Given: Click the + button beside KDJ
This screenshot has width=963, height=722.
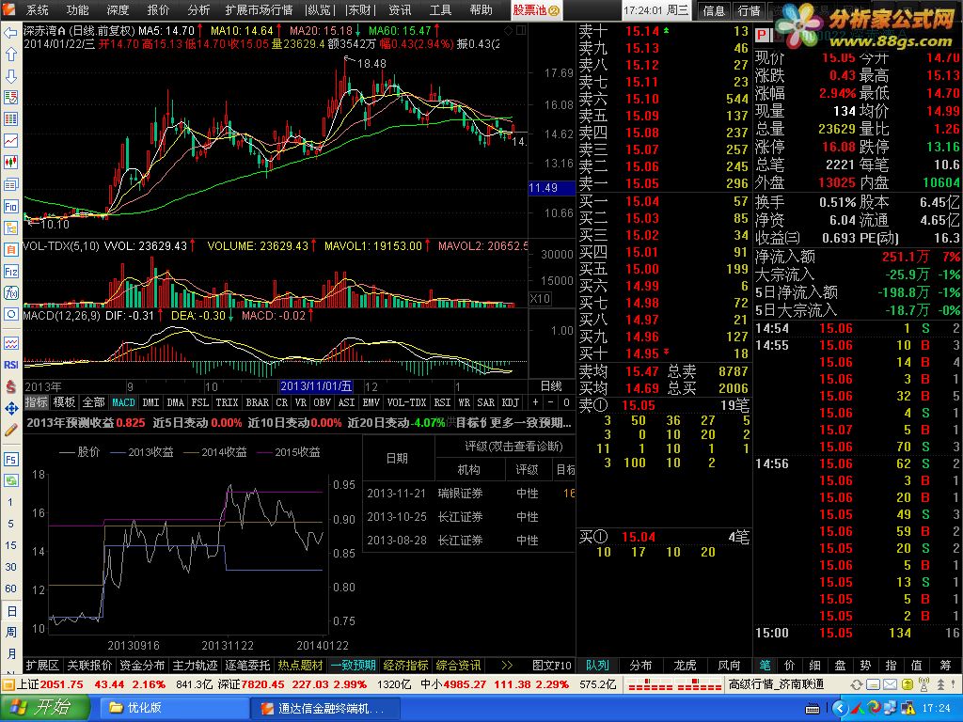Looking at the screenshot, I should (535, 402).
